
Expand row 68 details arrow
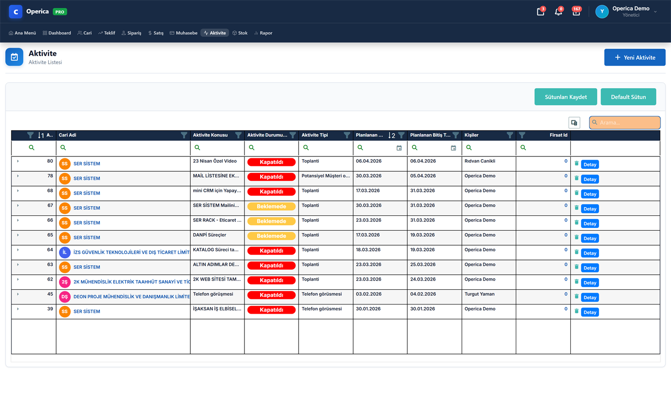pos(18,190)
